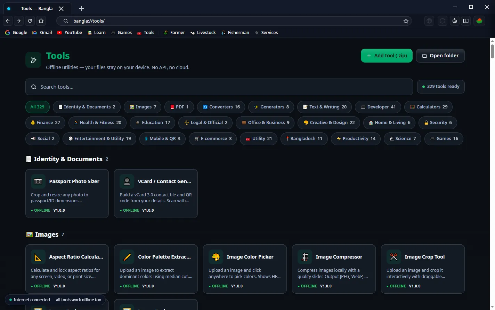495x310 pixels.
Task: Click the 329 tools ready badge
Action: (x=441, y=87)
